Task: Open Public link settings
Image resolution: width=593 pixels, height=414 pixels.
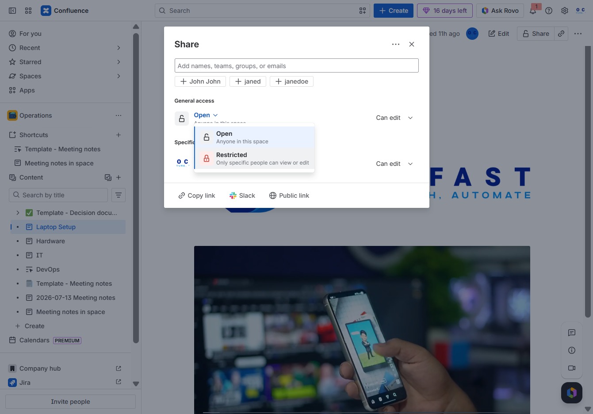Action: (289, 195)
